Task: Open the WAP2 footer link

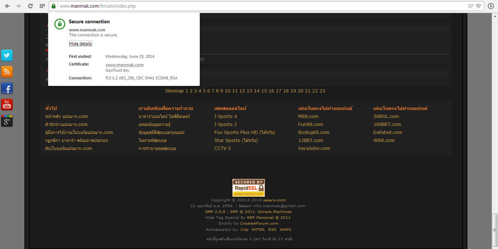Action: [x=285, y=230]
